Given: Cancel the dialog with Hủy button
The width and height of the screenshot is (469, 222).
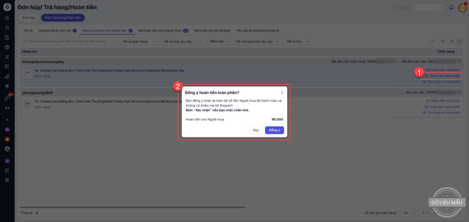Looking at the screenshot, I should 256,130.
